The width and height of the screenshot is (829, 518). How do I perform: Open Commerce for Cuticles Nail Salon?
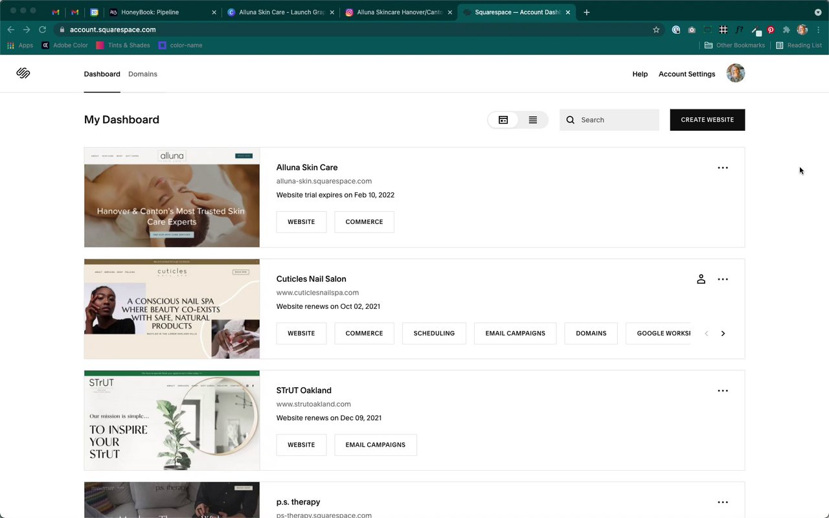pos(364,333)
